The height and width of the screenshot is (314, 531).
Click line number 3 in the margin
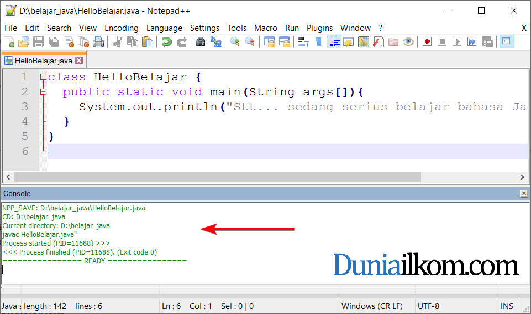(x=25, y=106)
